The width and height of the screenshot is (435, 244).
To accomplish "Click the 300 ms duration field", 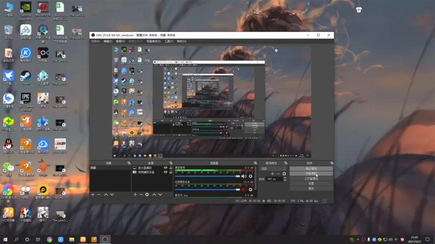I will click(x=274, y=179).
